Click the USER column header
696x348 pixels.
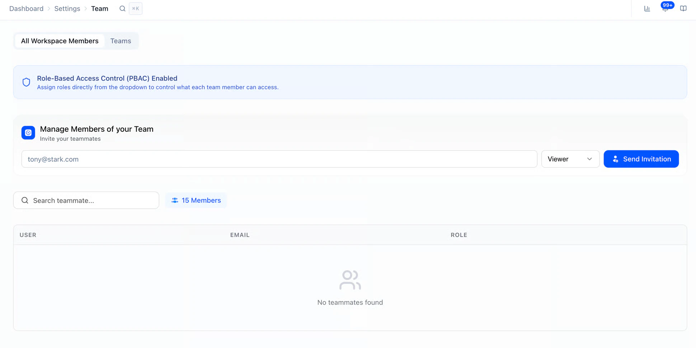click(28, 235)
